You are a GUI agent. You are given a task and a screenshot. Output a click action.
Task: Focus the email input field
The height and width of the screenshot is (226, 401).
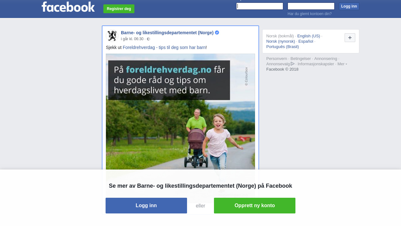click(260, 6)
